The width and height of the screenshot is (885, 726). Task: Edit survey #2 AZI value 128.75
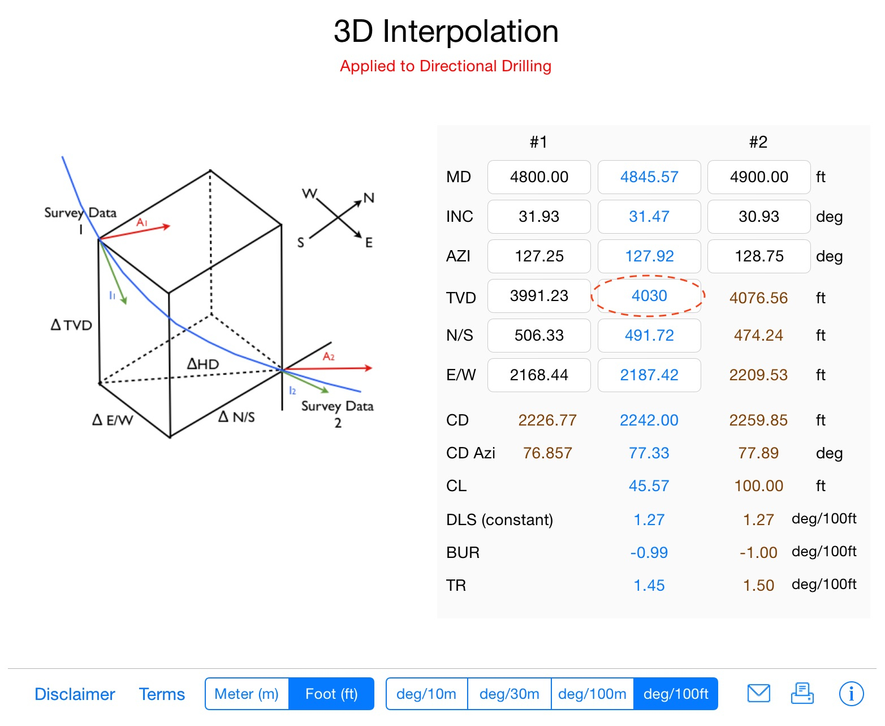click(759, 256)
